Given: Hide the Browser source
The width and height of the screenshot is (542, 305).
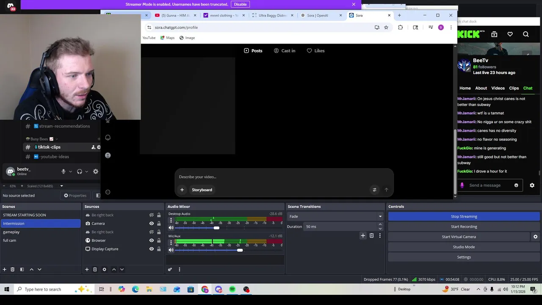Looking at the screenshot, I should tap(151, 241).
